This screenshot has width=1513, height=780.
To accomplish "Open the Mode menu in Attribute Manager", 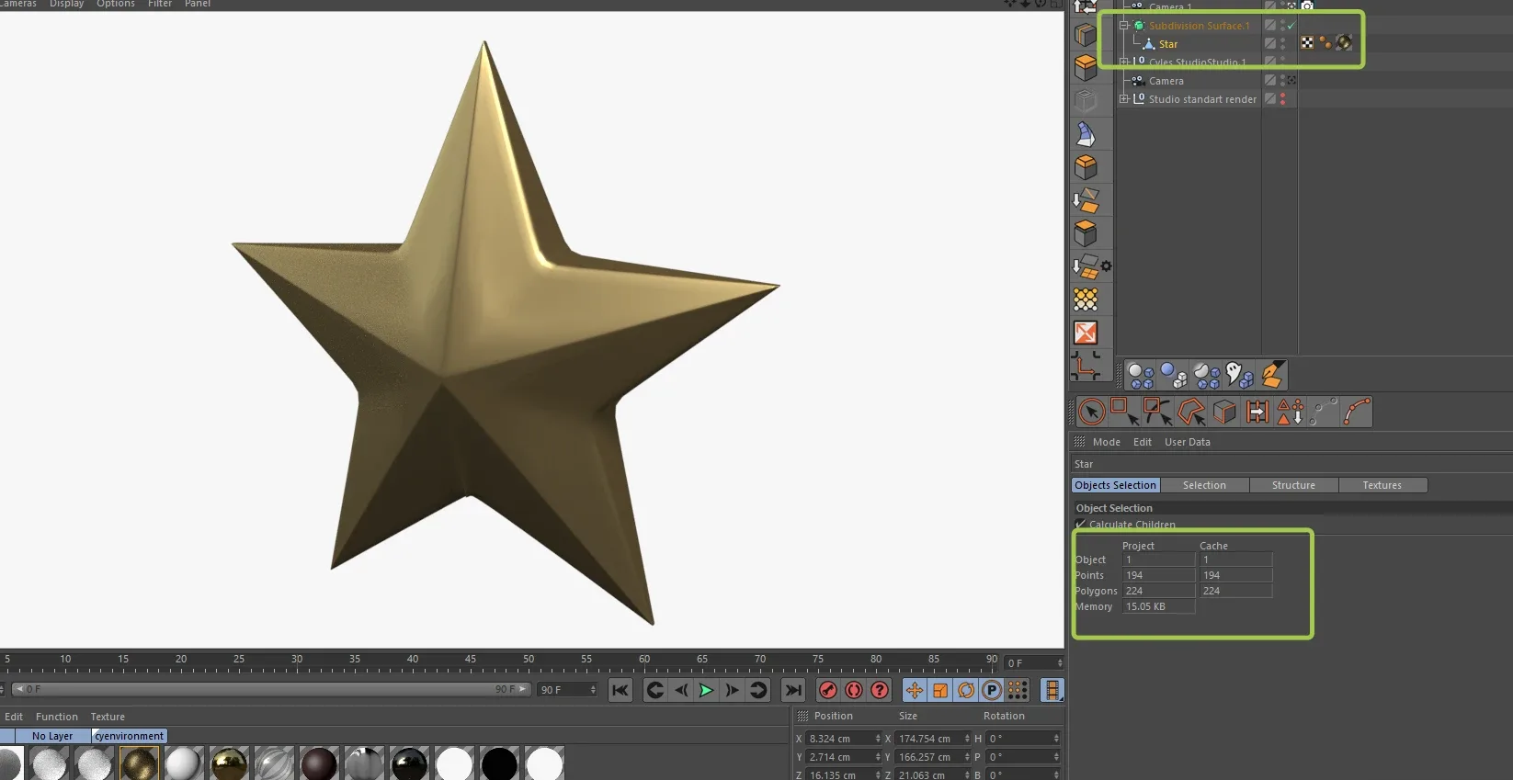I will coord(1107,442).
